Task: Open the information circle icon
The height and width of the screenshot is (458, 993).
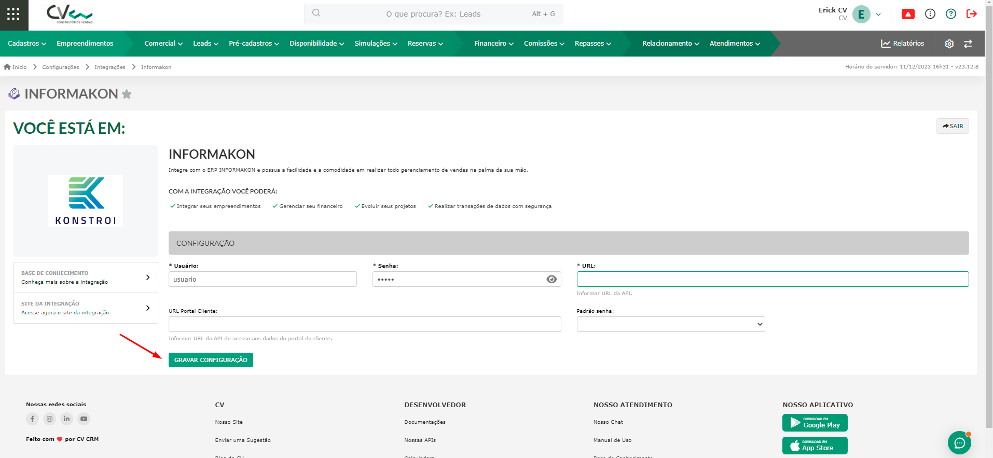Action: coord(930,14)
